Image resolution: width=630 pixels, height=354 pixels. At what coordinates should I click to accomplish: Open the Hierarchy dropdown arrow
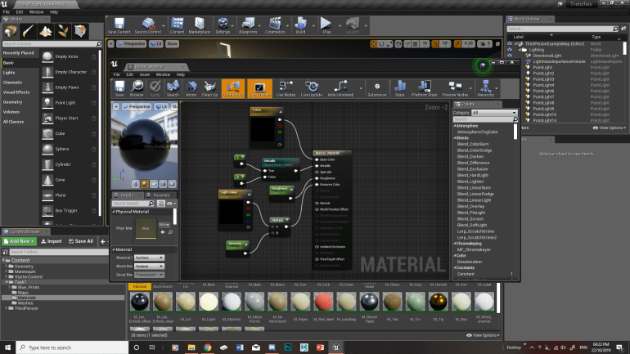click(x=497, y=88)
